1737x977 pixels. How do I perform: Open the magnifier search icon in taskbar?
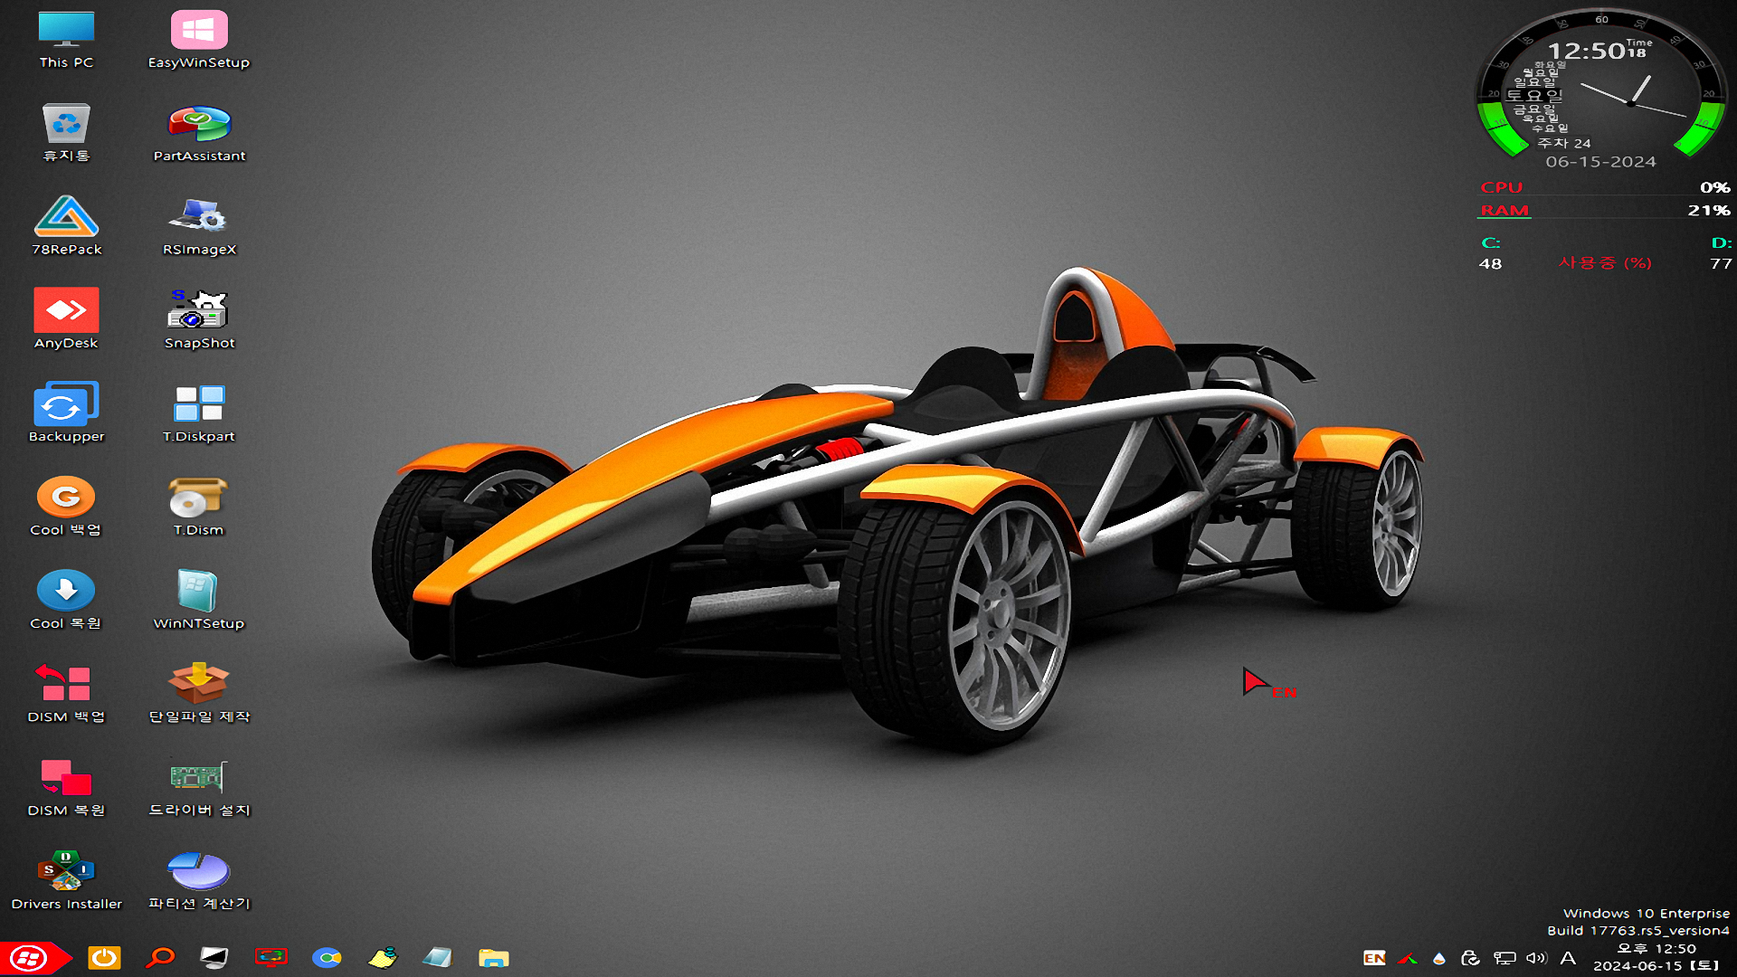161,958
